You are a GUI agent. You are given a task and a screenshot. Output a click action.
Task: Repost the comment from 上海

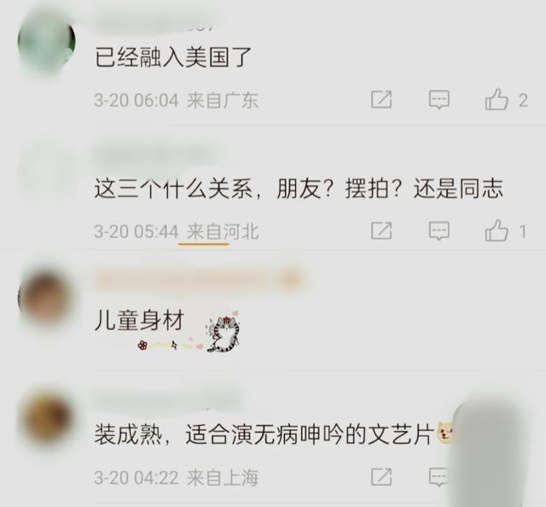coord(381,476)
